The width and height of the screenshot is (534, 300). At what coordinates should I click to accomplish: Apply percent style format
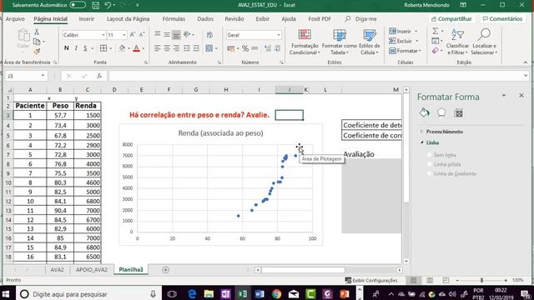pos(244,48)
